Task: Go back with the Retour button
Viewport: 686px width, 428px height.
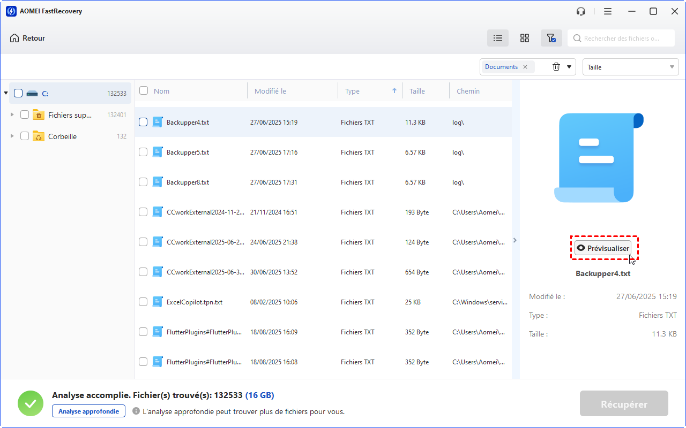Action: pos(27,38)
